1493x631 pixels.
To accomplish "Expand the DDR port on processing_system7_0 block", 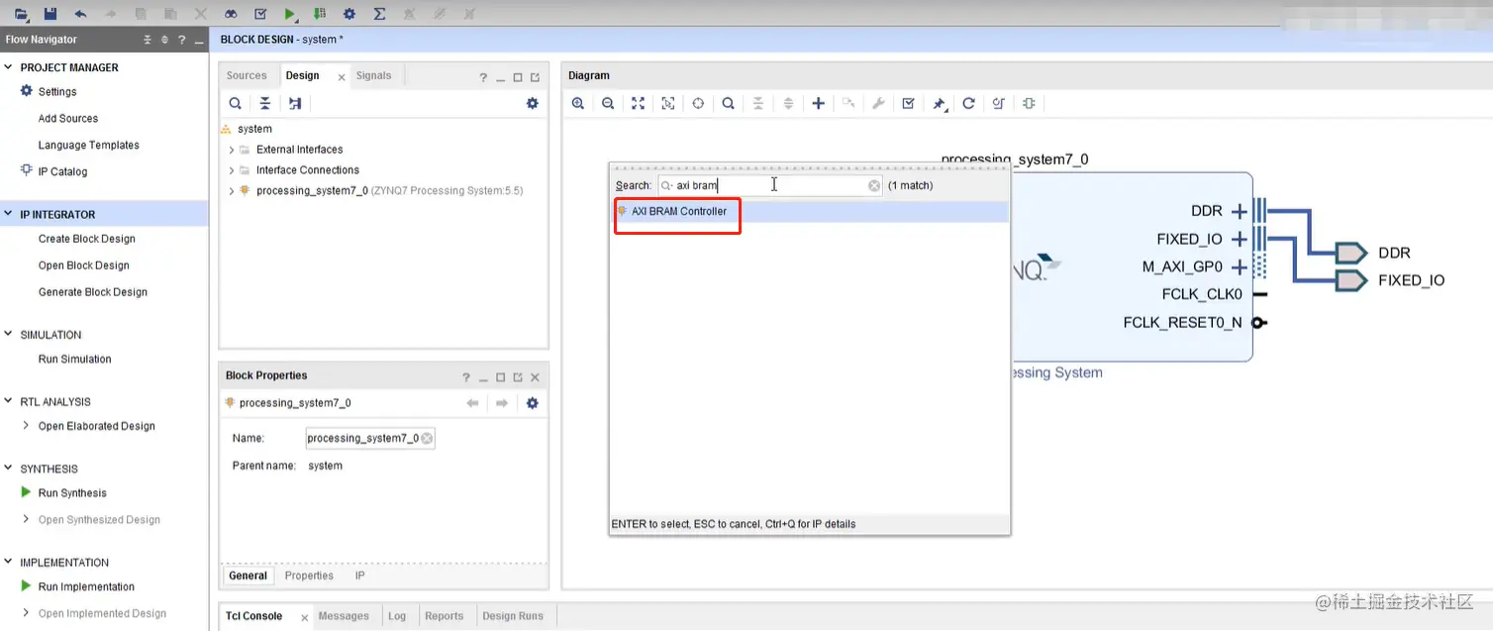I will [x=1239, y=211].
